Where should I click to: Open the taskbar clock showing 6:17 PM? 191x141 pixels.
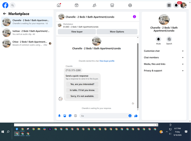tap(178, 132)
